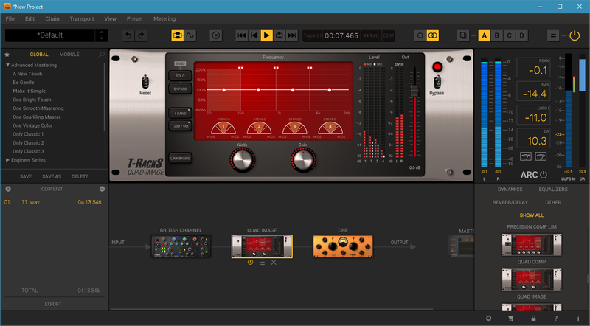Click the copy snapshot icon
This screenshot has width=590, height=326.
pyautogui.click(x=463, y=35)
